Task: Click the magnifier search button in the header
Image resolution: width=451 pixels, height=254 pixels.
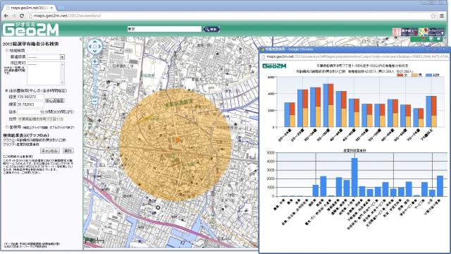Action: [x=211, y=29]
